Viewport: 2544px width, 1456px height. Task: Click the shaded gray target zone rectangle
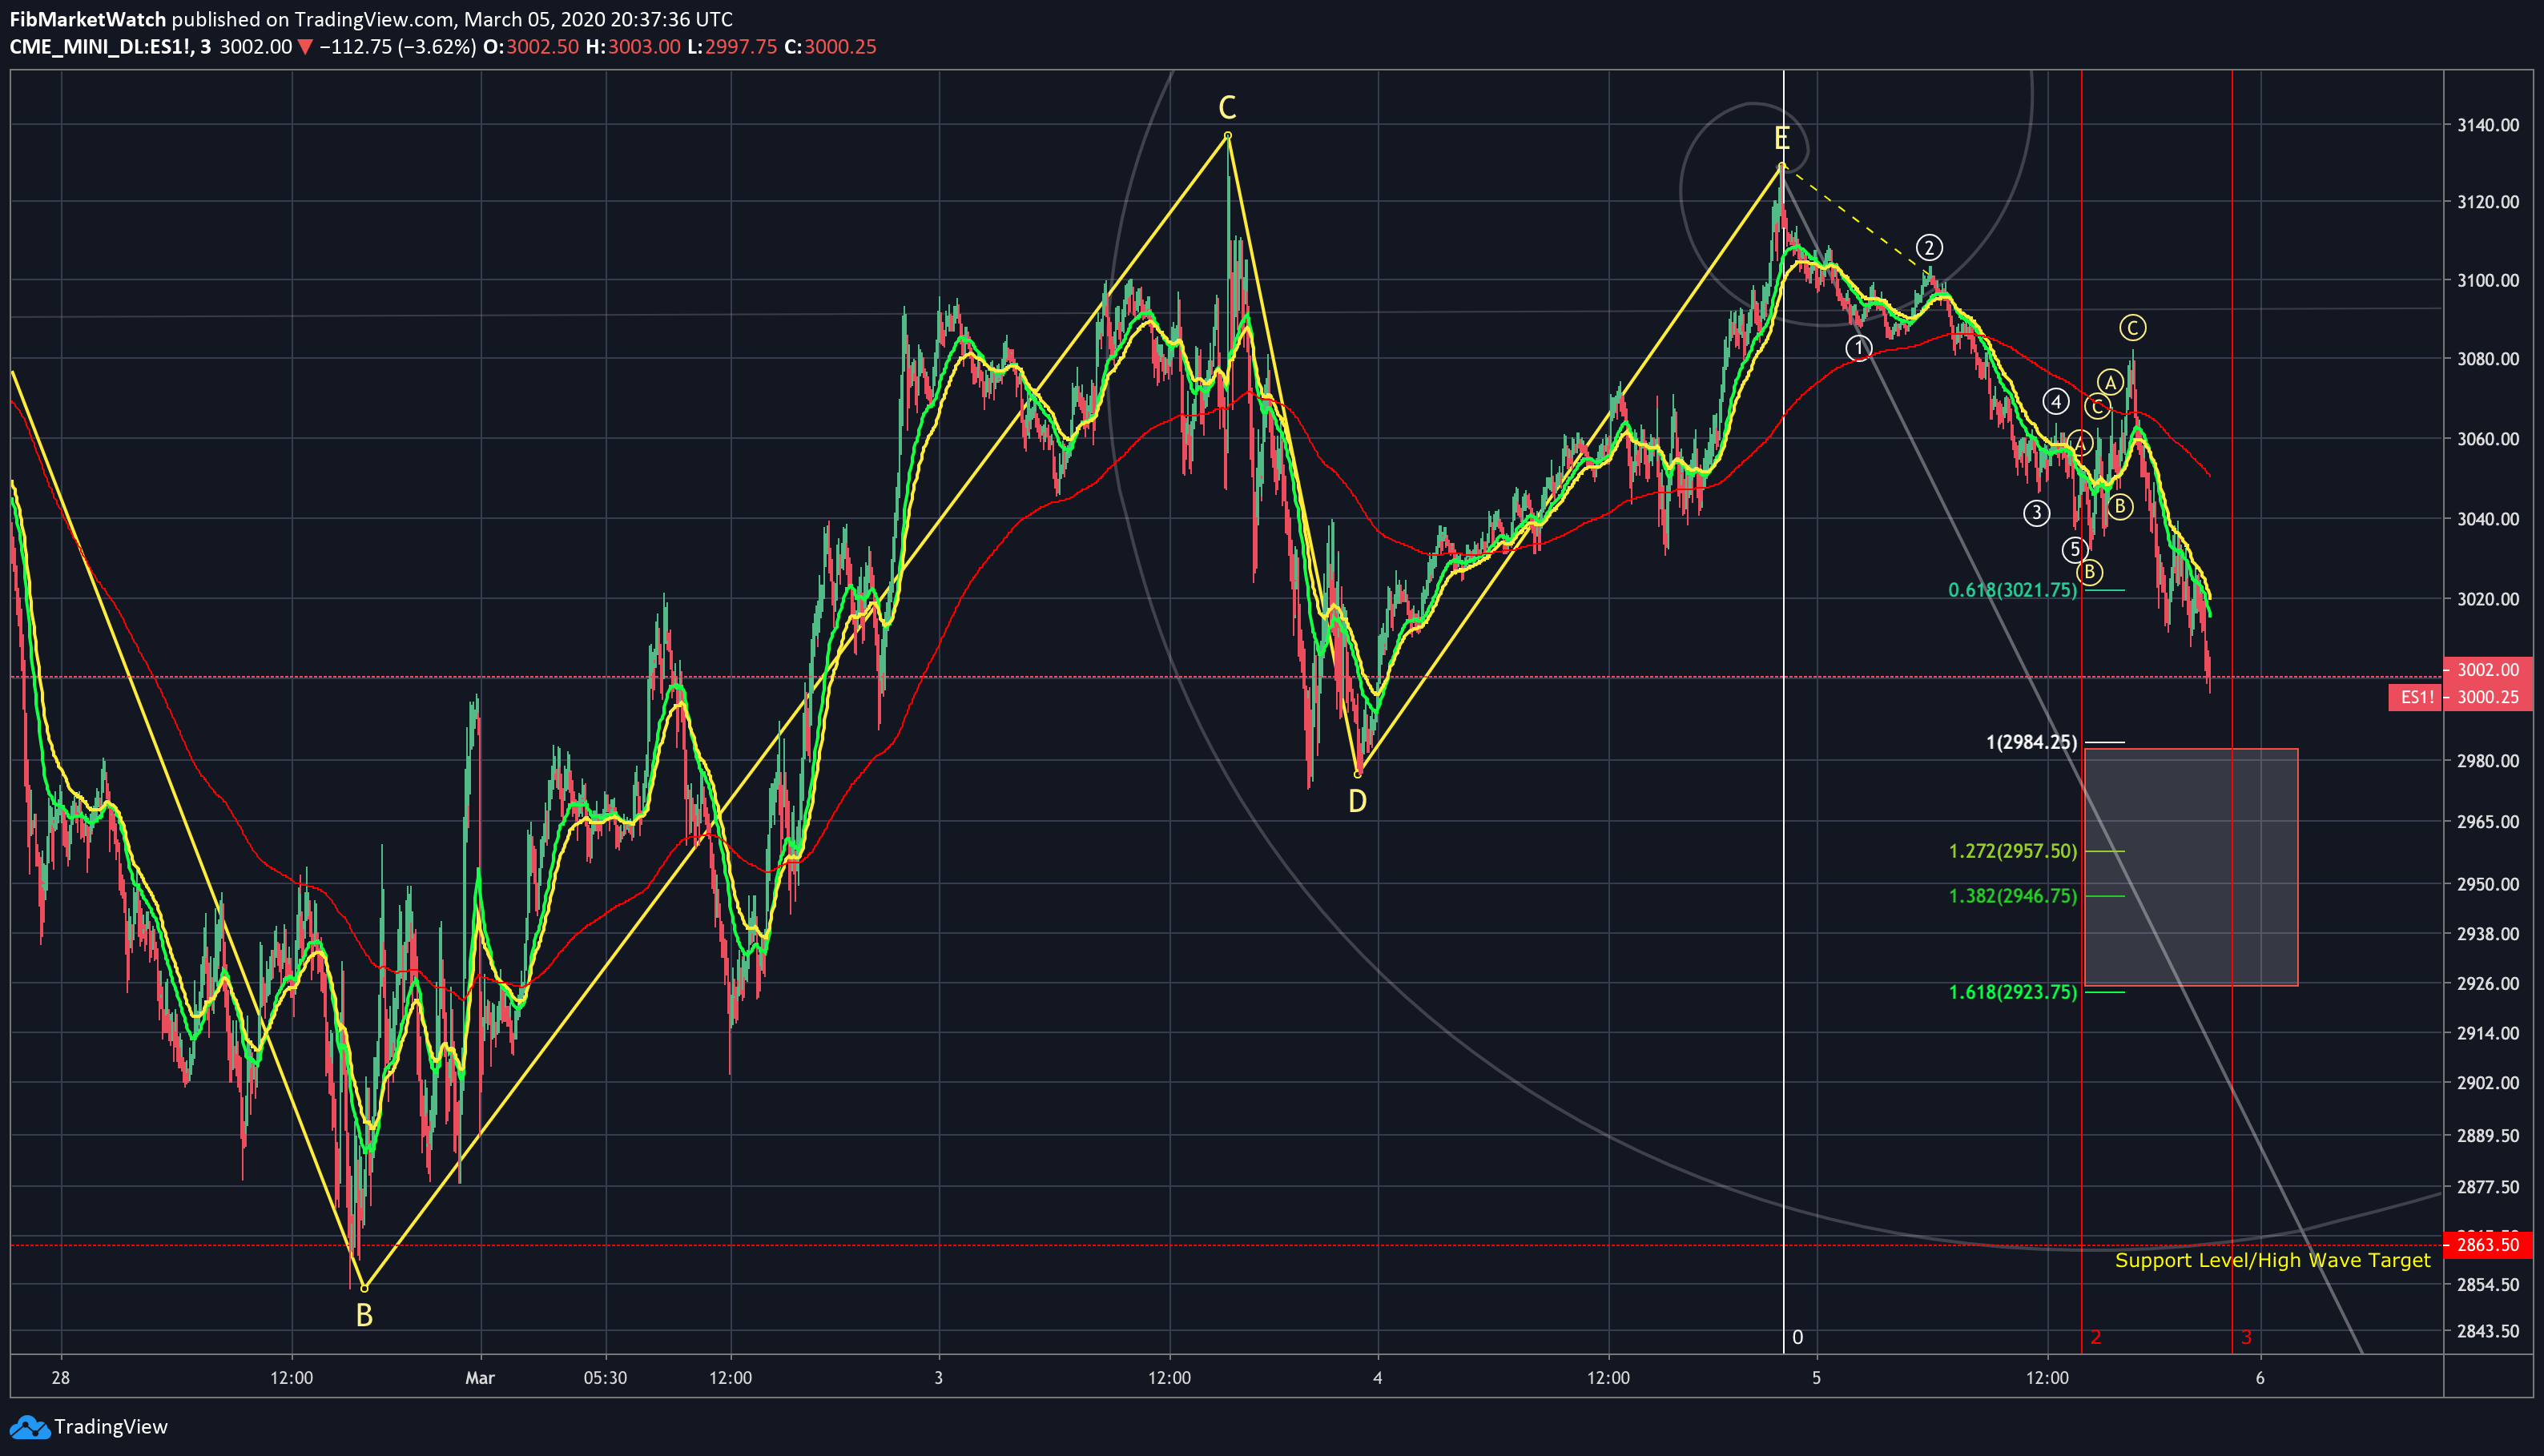point(2191,867)
